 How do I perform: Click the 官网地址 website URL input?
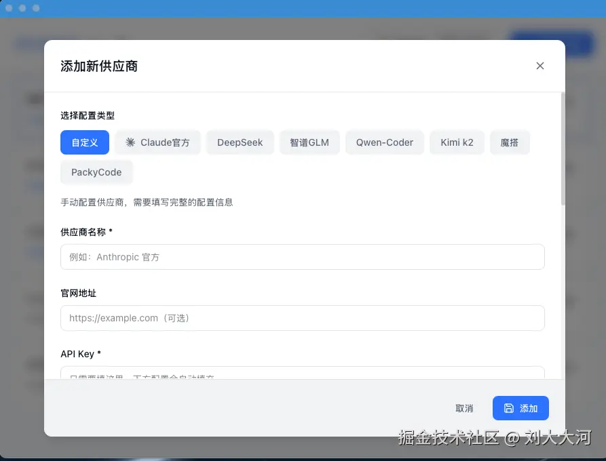click(x=302, y=317)
